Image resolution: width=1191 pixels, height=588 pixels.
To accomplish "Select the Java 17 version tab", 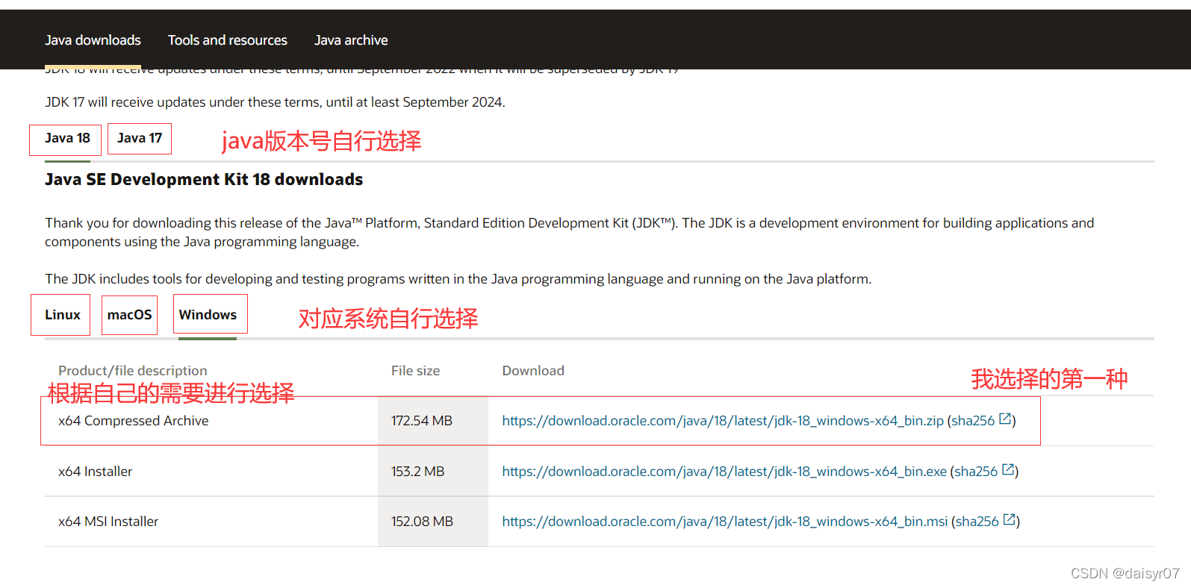I will point(140,138).
